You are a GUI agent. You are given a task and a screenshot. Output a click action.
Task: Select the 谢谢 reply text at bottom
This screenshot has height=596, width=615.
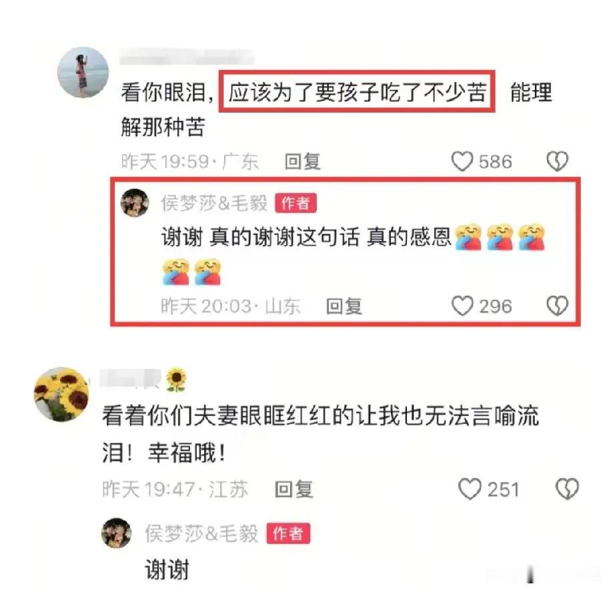[167, 569]
